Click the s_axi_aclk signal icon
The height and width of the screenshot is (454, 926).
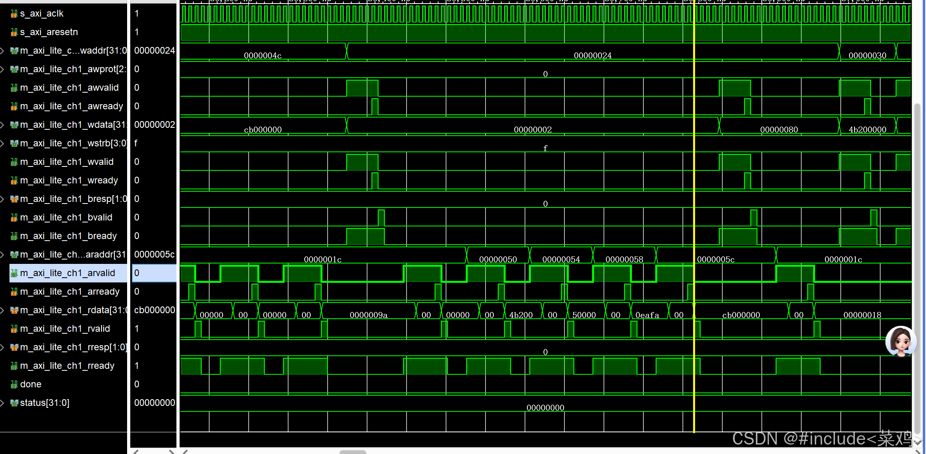tap(14, 13)
